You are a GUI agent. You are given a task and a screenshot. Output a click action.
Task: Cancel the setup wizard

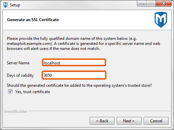(156, 121)
